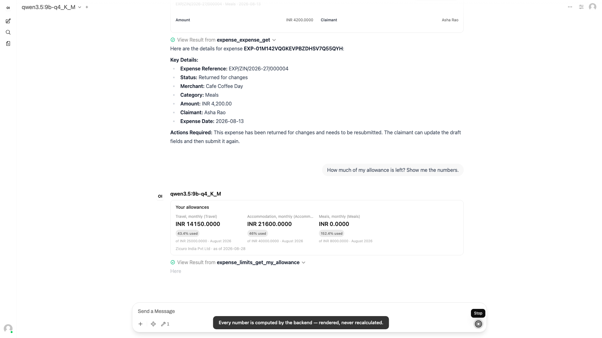Open the notes icon in sidebar
602x338 pixels.
(x=8, y=44)
